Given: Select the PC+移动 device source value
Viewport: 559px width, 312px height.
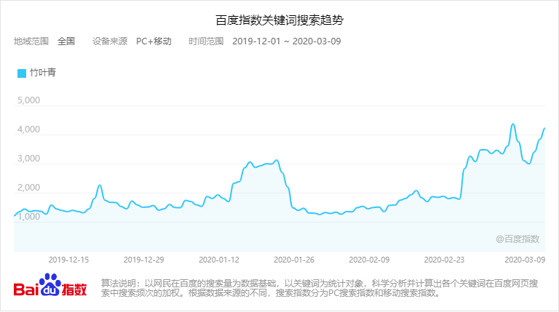Looking at the screenshot, I should 154,41.
